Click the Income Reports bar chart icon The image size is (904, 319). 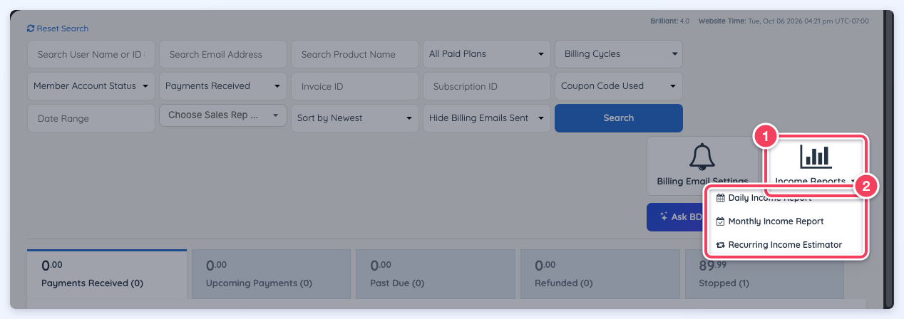[816, 156]
